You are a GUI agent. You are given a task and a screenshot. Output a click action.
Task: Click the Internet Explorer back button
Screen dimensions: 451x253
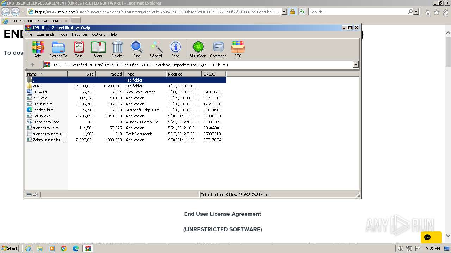click(5, 12)
